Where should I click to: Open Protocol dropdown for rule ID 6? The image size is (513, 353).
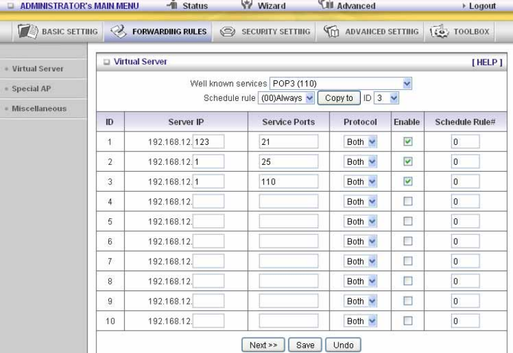(360, 241)
